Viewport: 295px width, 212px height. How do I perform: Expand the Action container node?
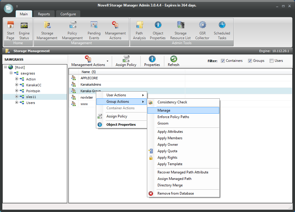point(17,79)
